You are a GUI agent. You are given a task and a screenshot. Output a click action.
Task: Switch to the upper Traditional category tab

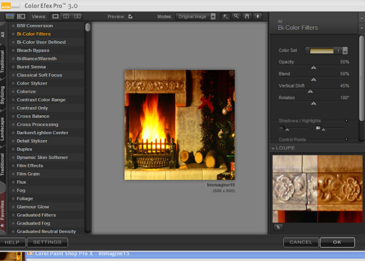tap(2, 62)
